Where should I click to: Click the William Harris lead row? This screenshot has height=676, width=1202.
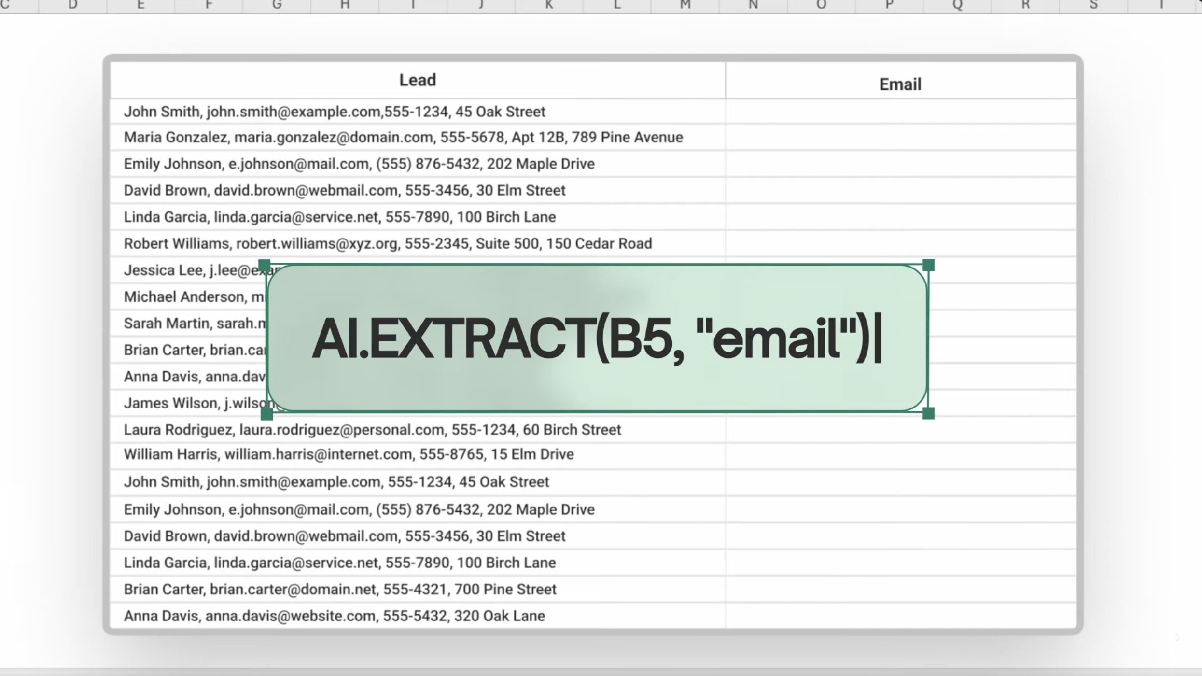tap(348, 455)
